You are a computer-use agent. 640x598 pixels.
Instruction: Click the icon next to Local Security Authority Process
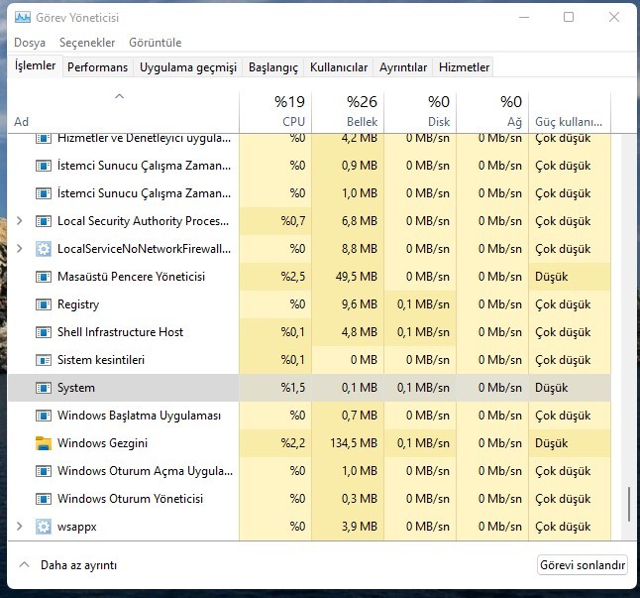click(x=44, y=221)
